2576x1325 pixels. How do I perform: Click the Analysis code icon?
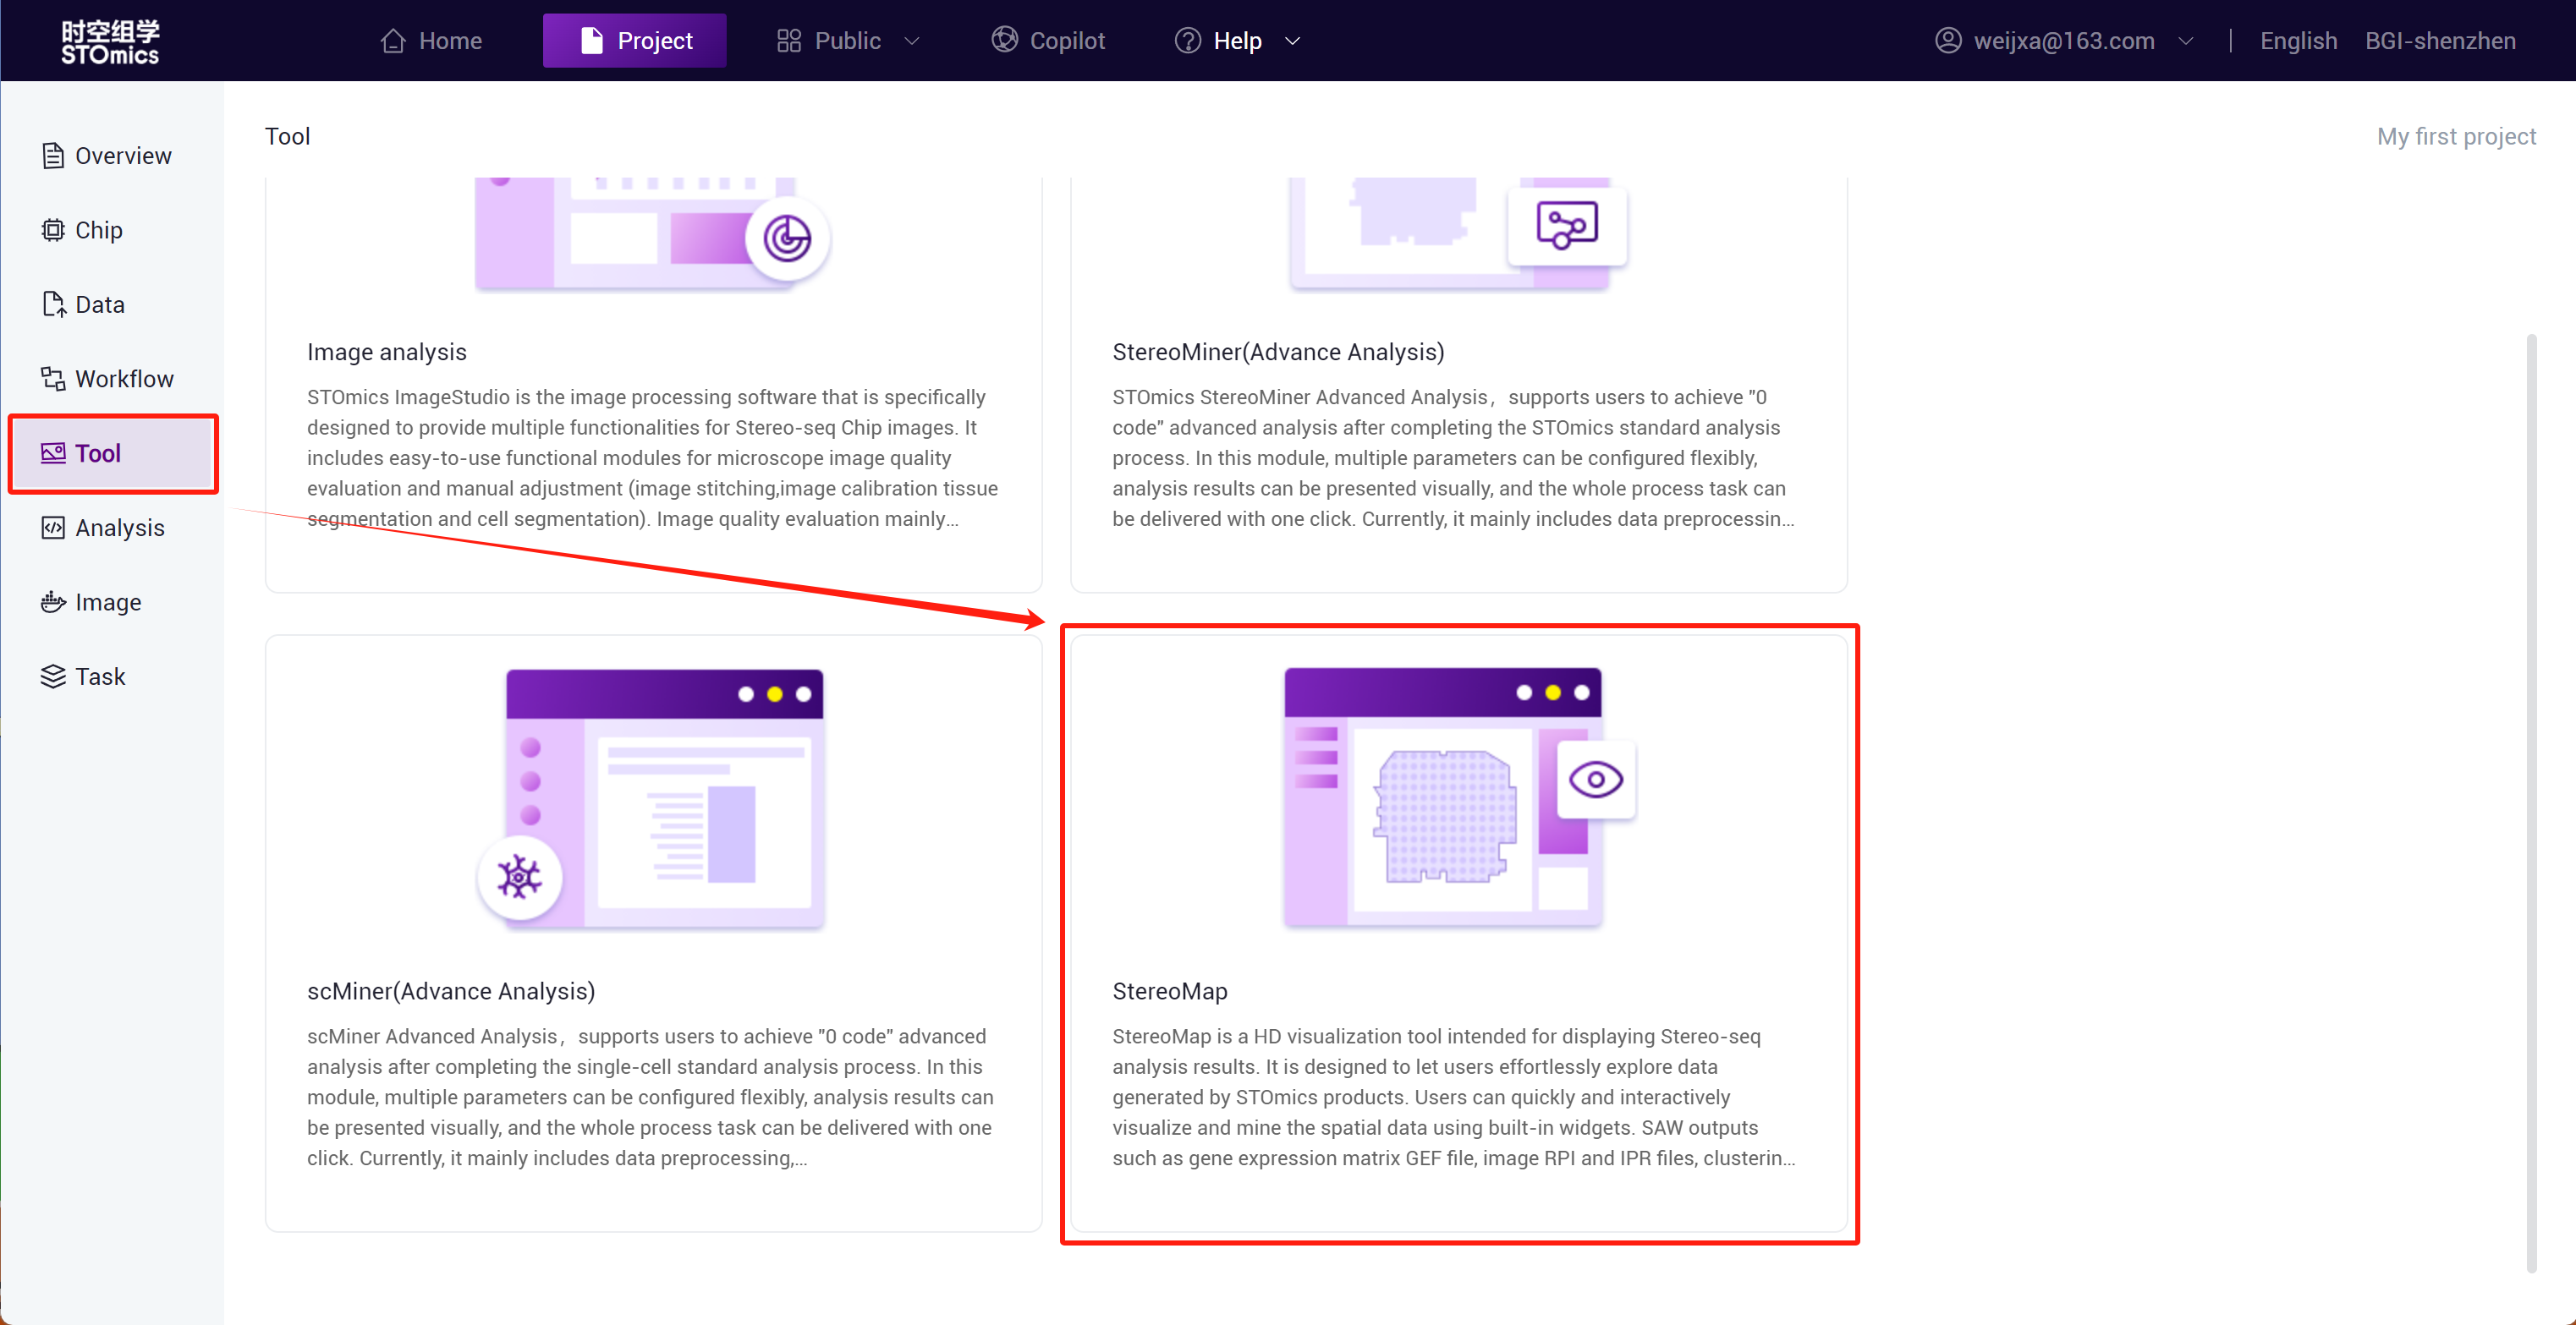(x=53, y=528)
